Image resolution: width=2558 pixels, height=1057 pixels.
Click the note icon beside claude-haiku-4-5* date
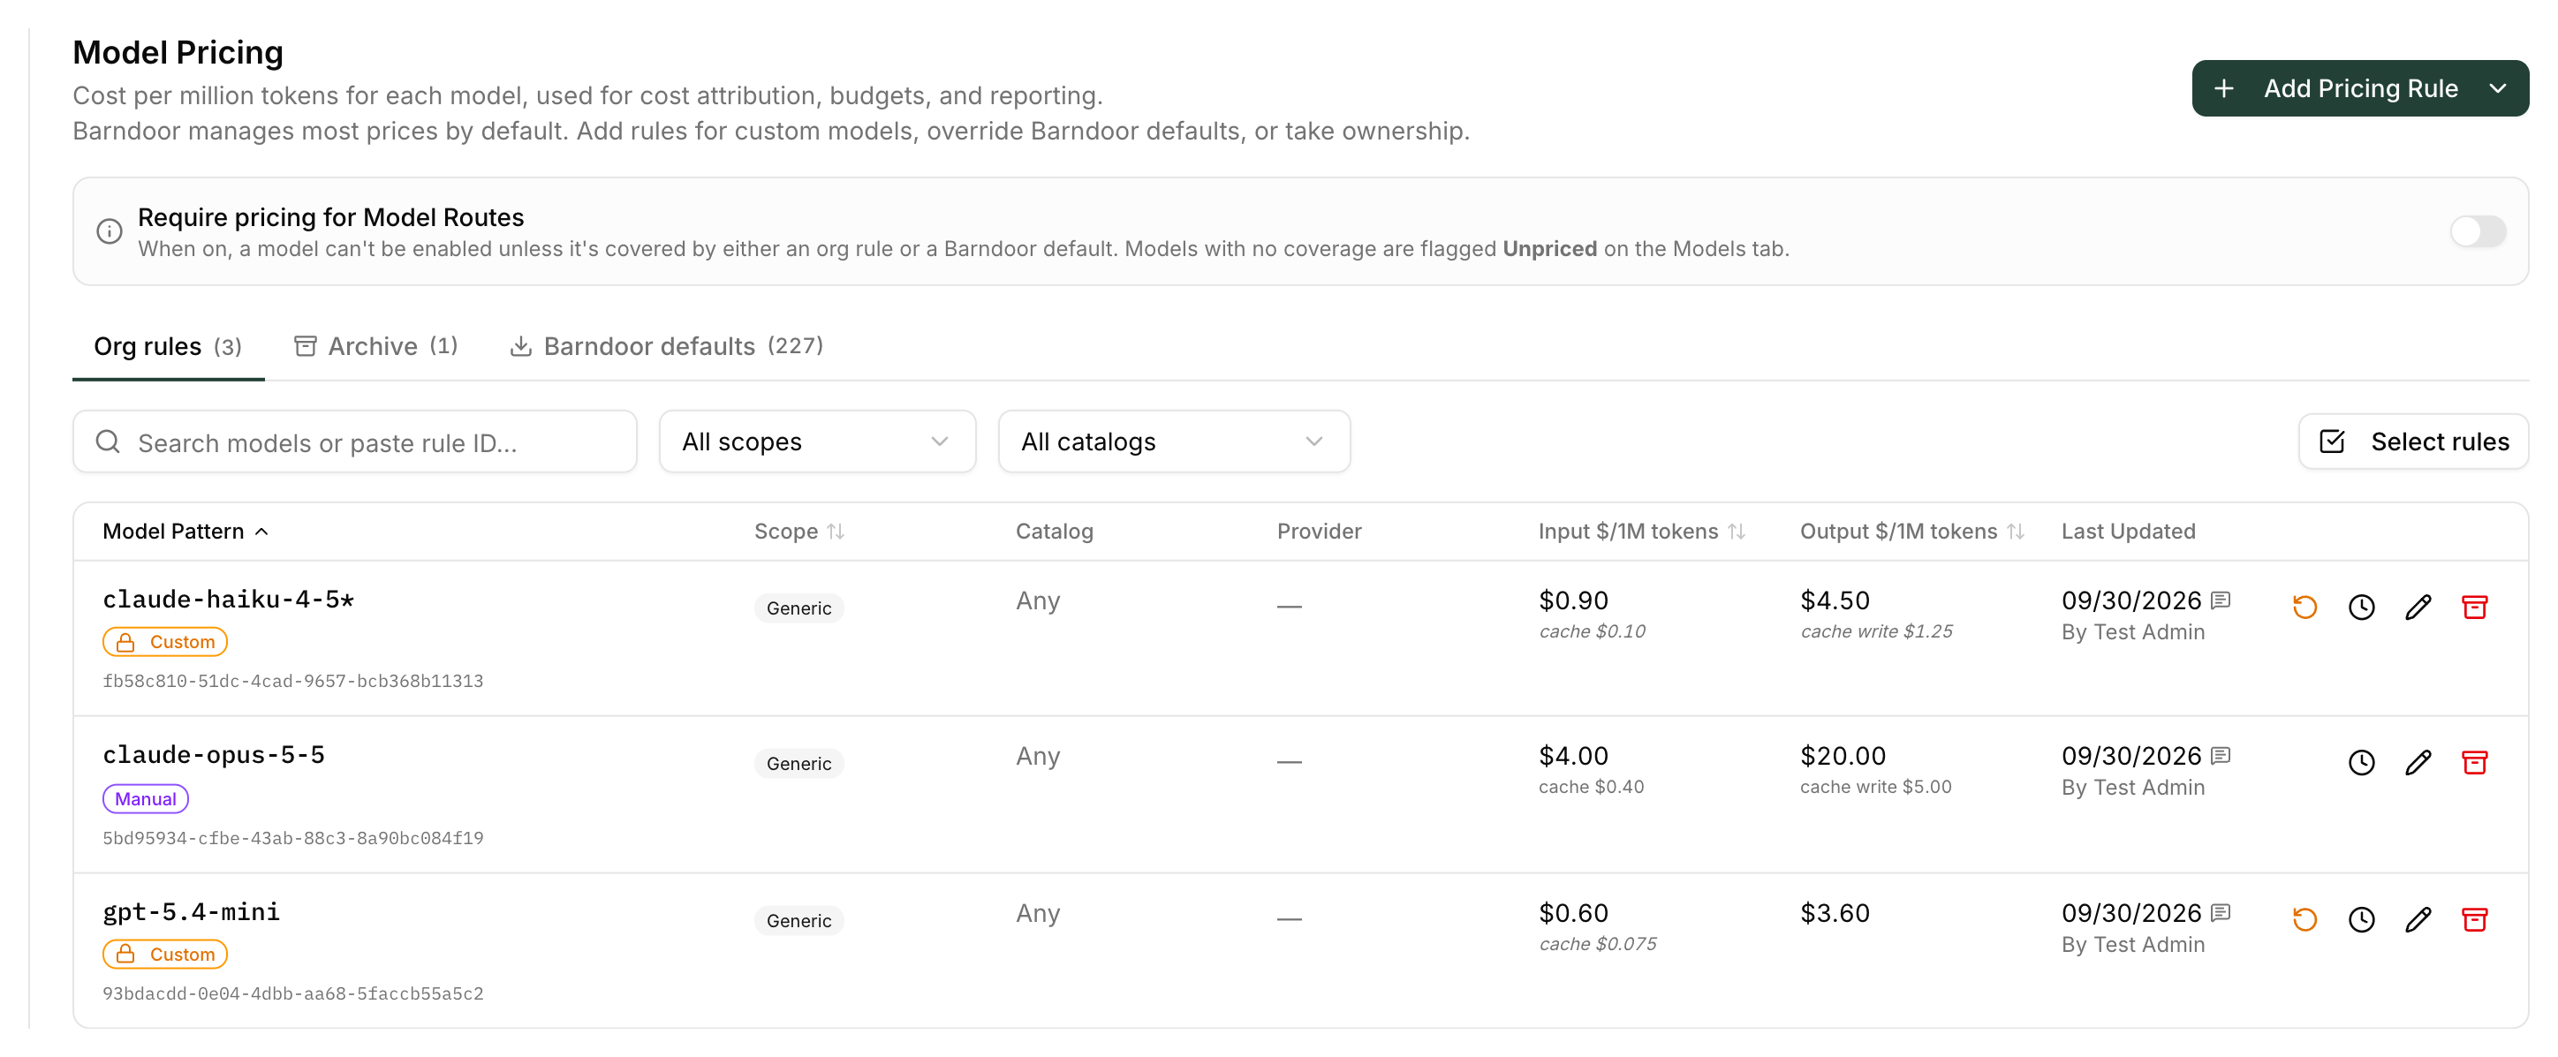(x=2221, y=600)
